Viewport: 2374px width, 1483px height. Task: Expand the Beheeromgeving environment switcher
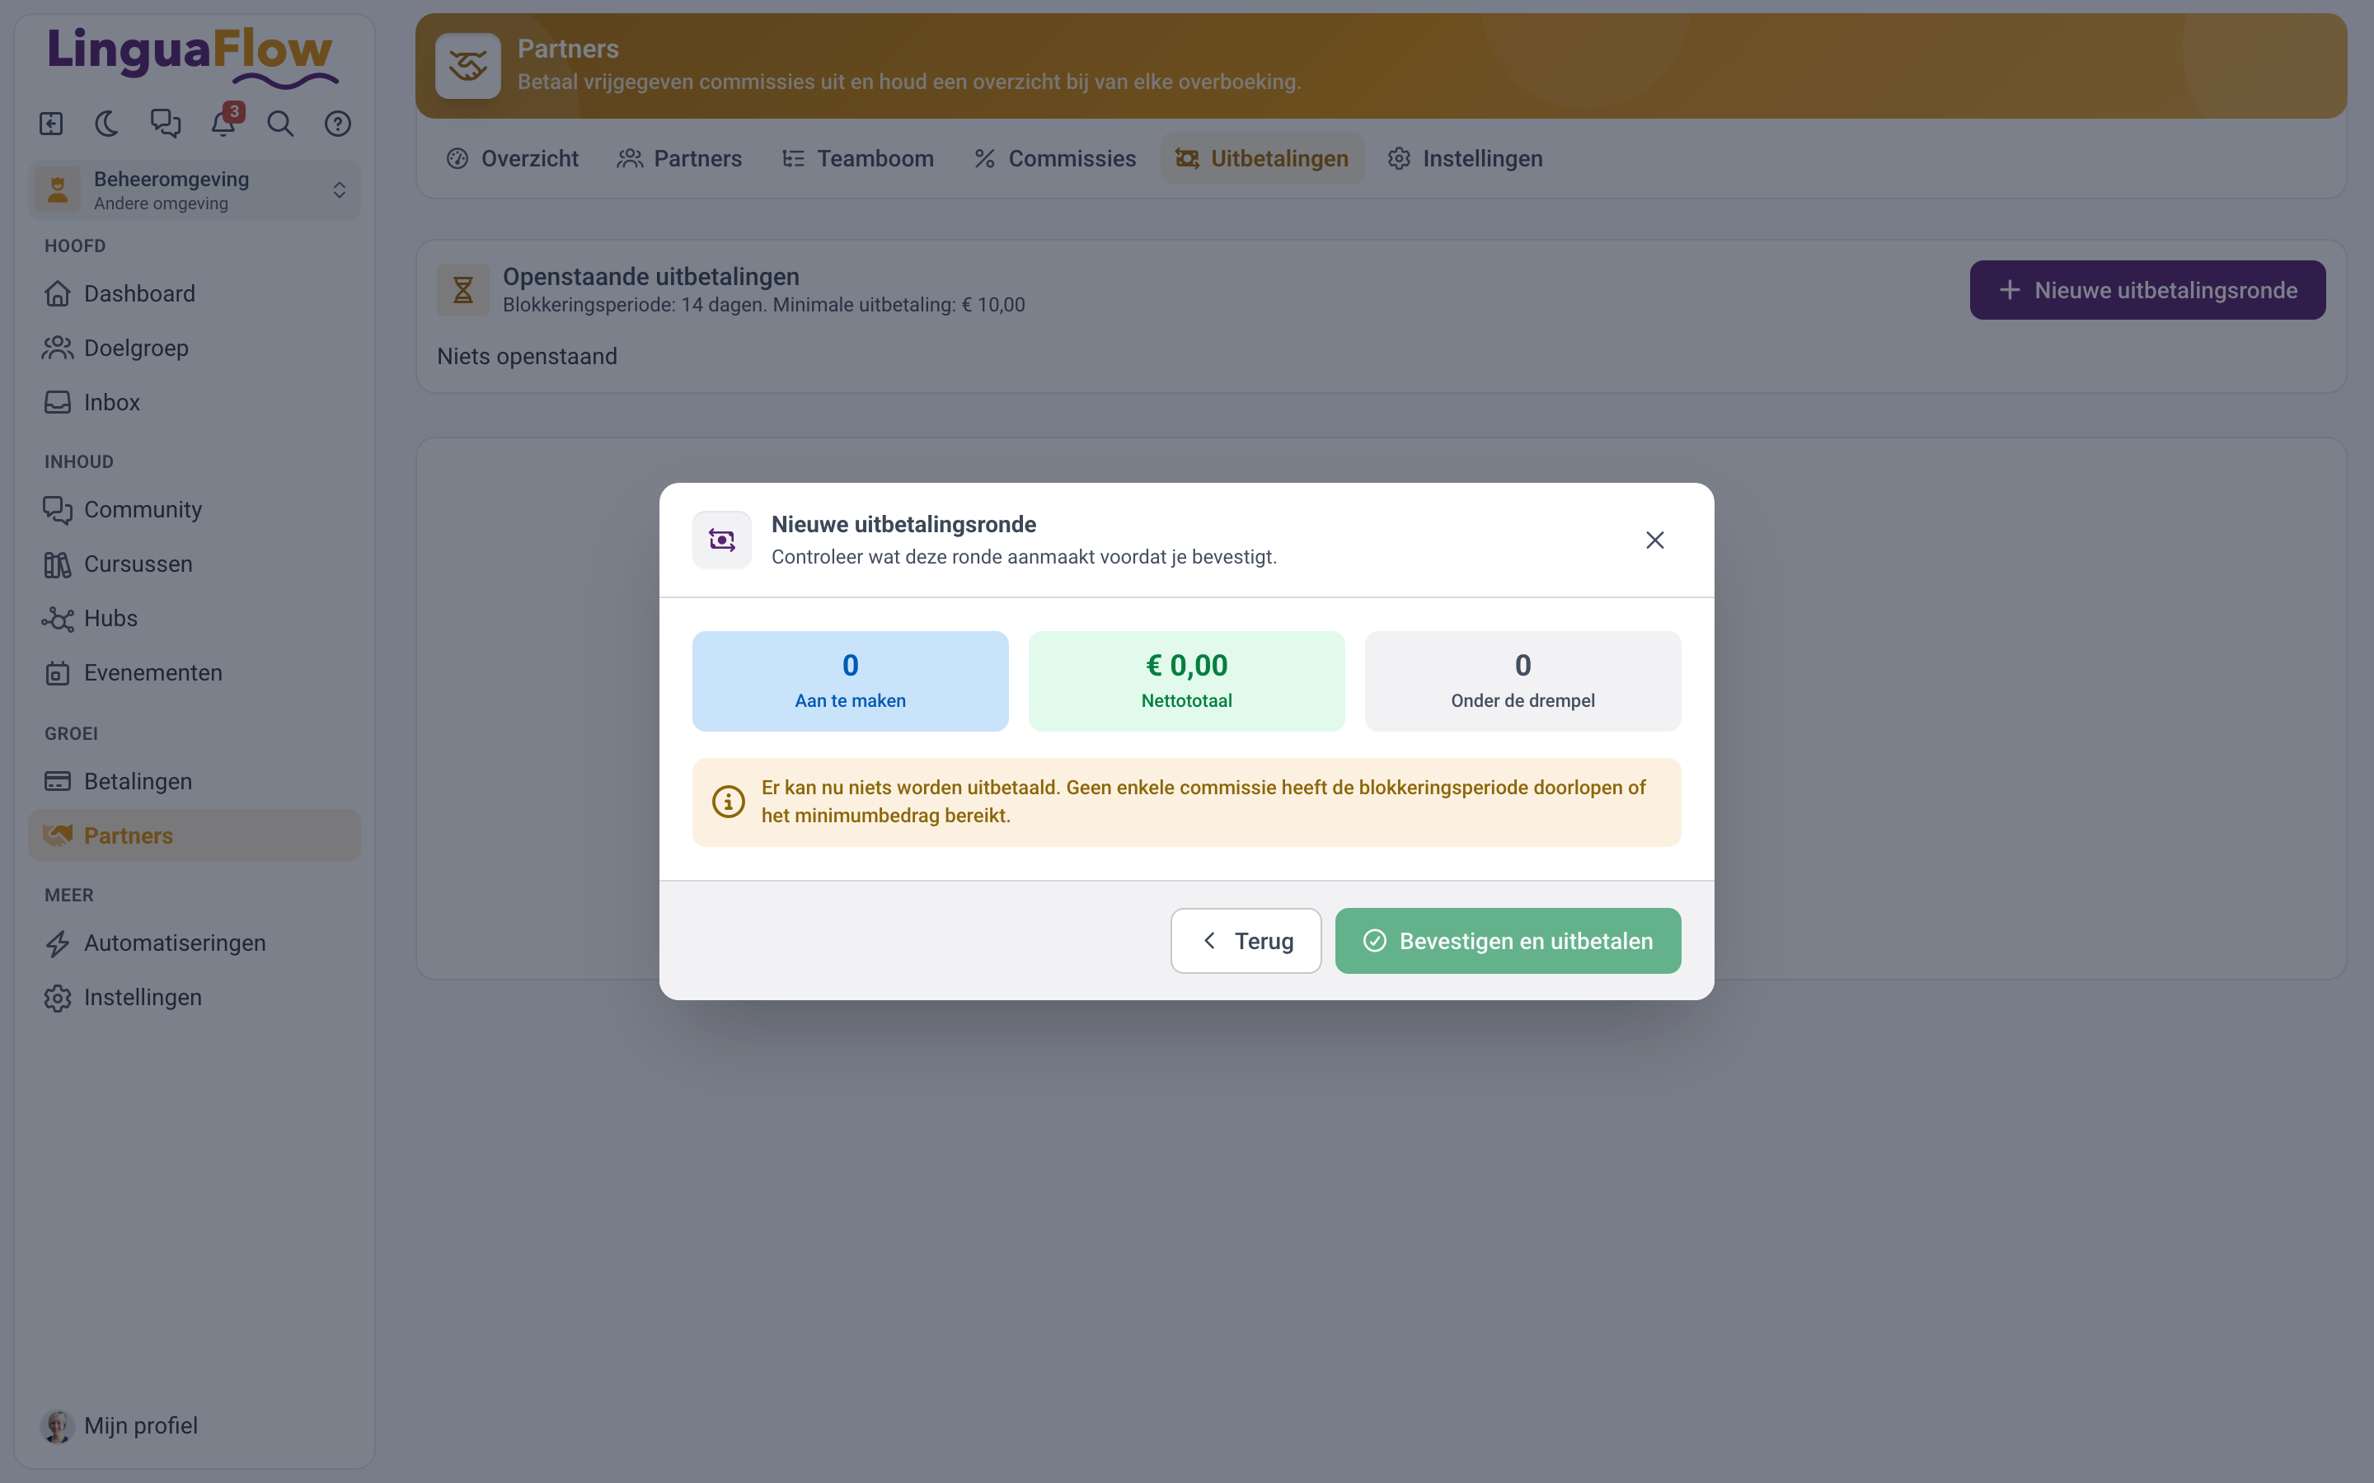click(x=195, y=190)
